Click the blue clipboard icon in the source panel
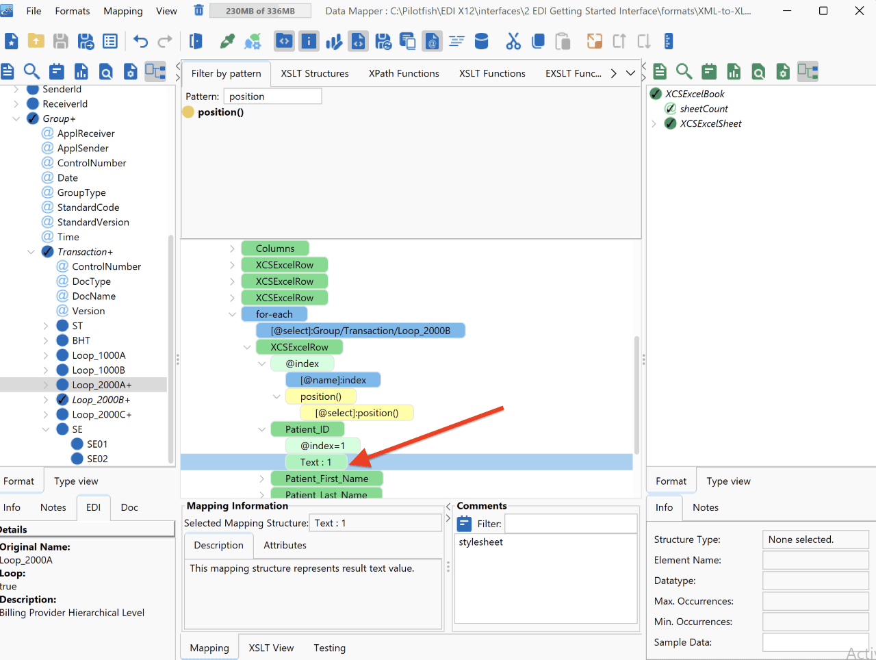The width and height of the screenshot is (876, 660). point(57,71)
